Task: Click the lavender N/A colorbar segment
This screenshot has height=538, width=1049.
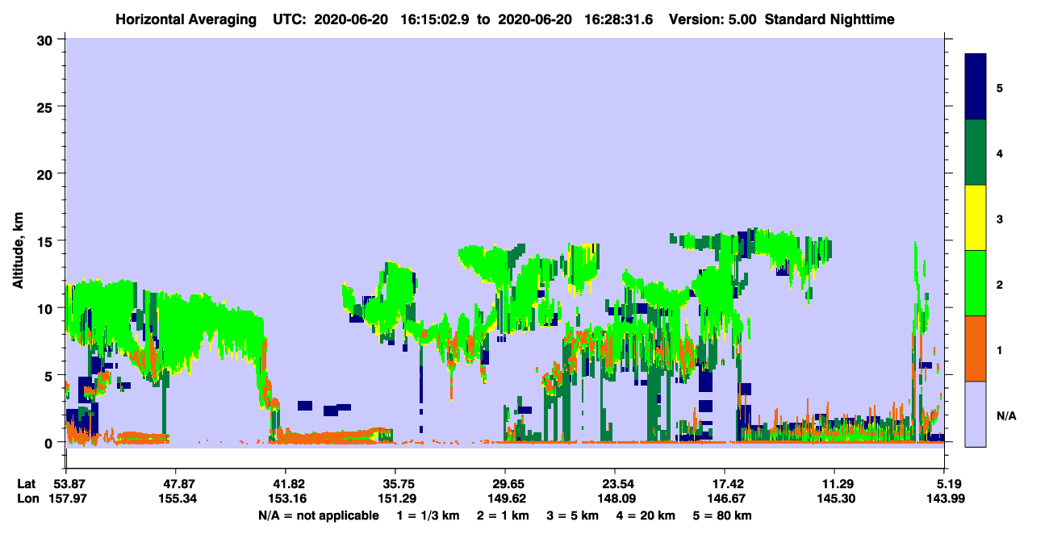Action: pyautogui.click(x=976, y=414)
